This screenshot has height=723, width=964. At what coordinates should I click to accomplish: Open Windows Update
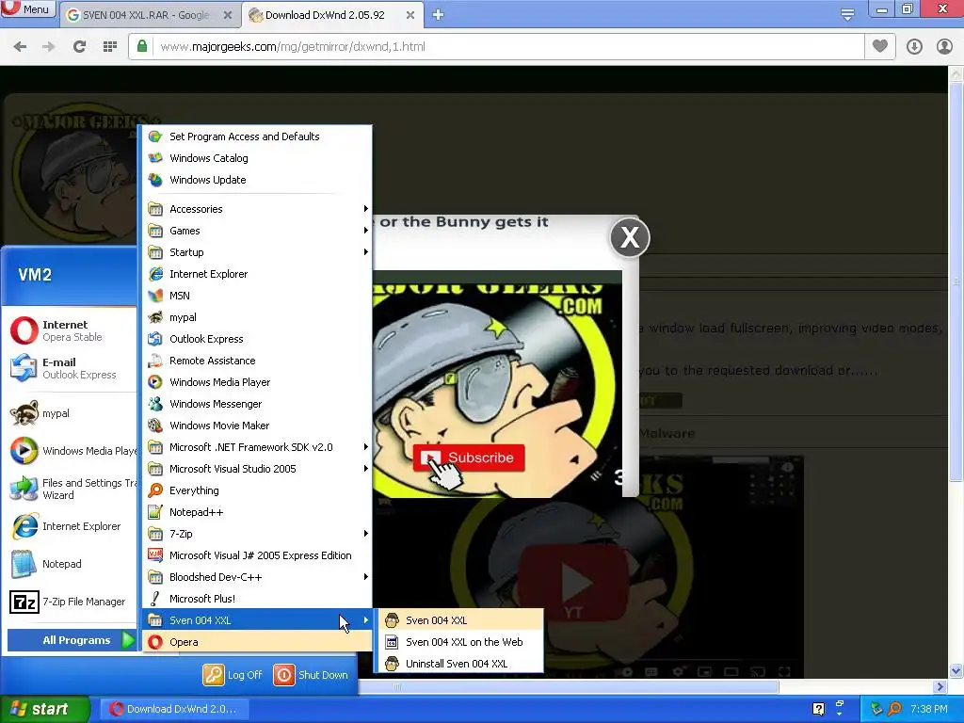257,180
